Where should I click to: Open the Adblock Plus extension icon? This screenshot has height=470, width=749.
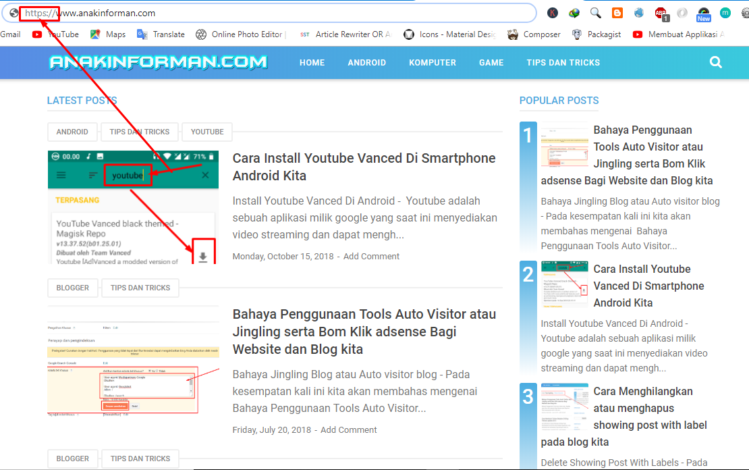661,14
